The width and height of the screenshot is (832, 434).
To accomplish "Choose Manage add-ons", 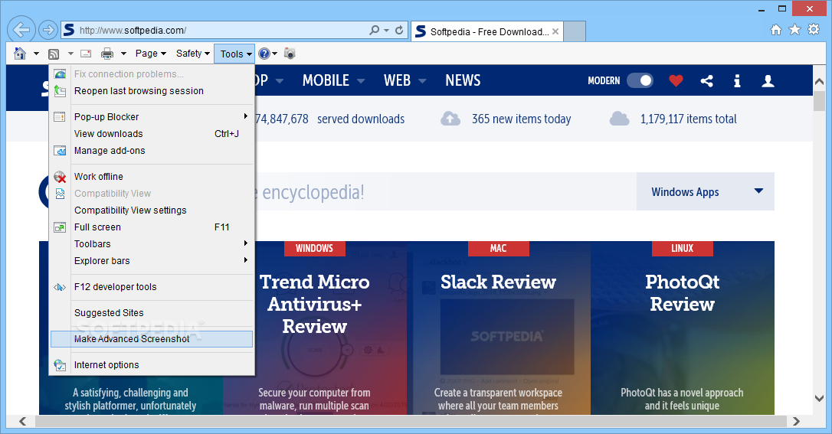I will pos(152,151).
